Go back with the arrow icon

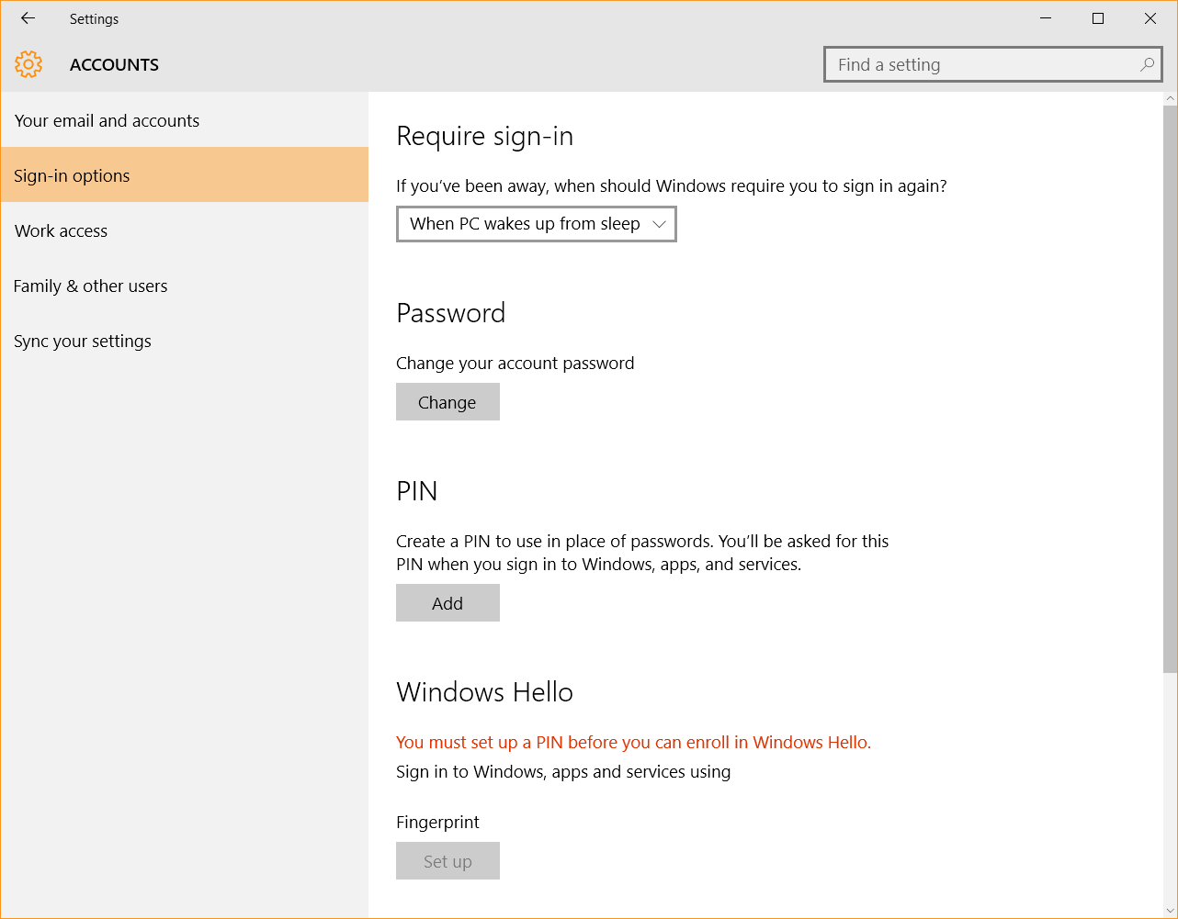(28, 18)
